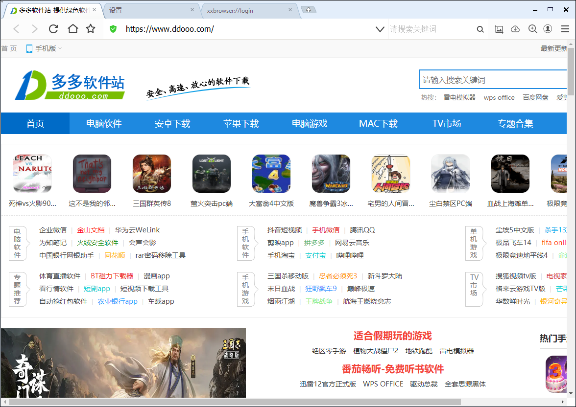Image resolution: width=576 pixels, height=407 pixels.
Task: Open the 手机版 dropdown
Action: coord(44,48)
